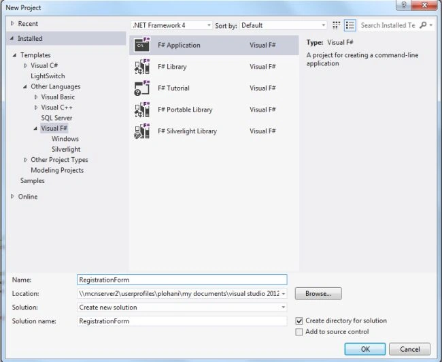Select Modeling Projects tree item
The height and width of the screenshot is (362, 442).
57,170
